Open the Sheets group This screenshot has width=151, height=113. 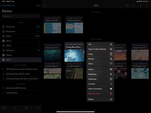click(21, 55)
